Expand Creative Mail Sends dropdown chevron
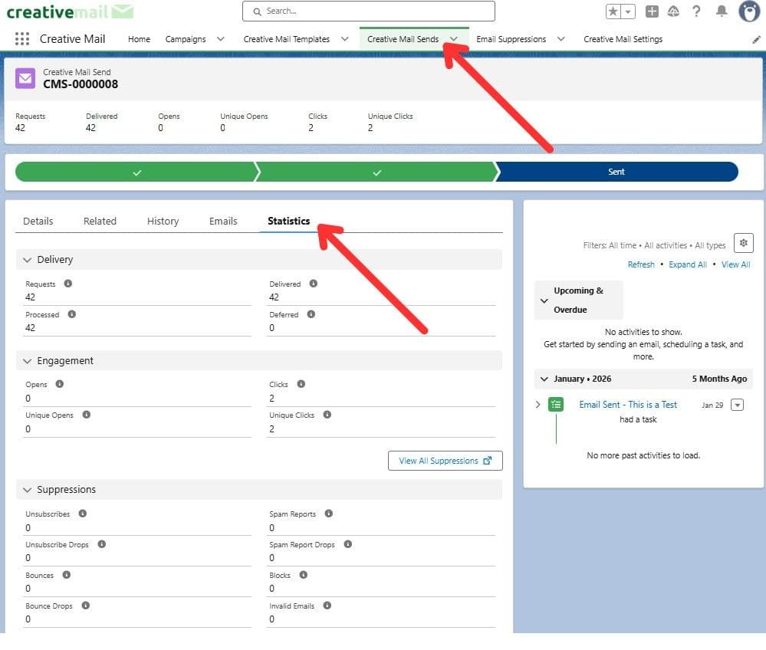This screenshot has height=650, width=766. coord(454,39)
